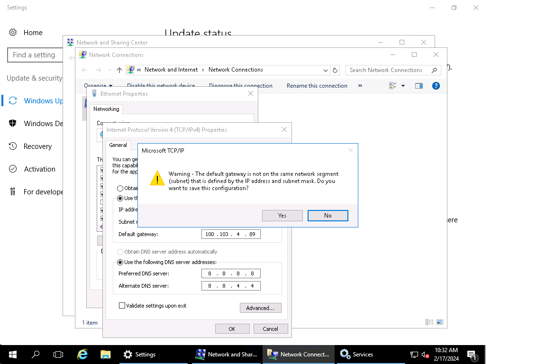The image size is (546, 364).
Task: Click the back arrow in Network Connections
Action: click(x=84, y=70)
